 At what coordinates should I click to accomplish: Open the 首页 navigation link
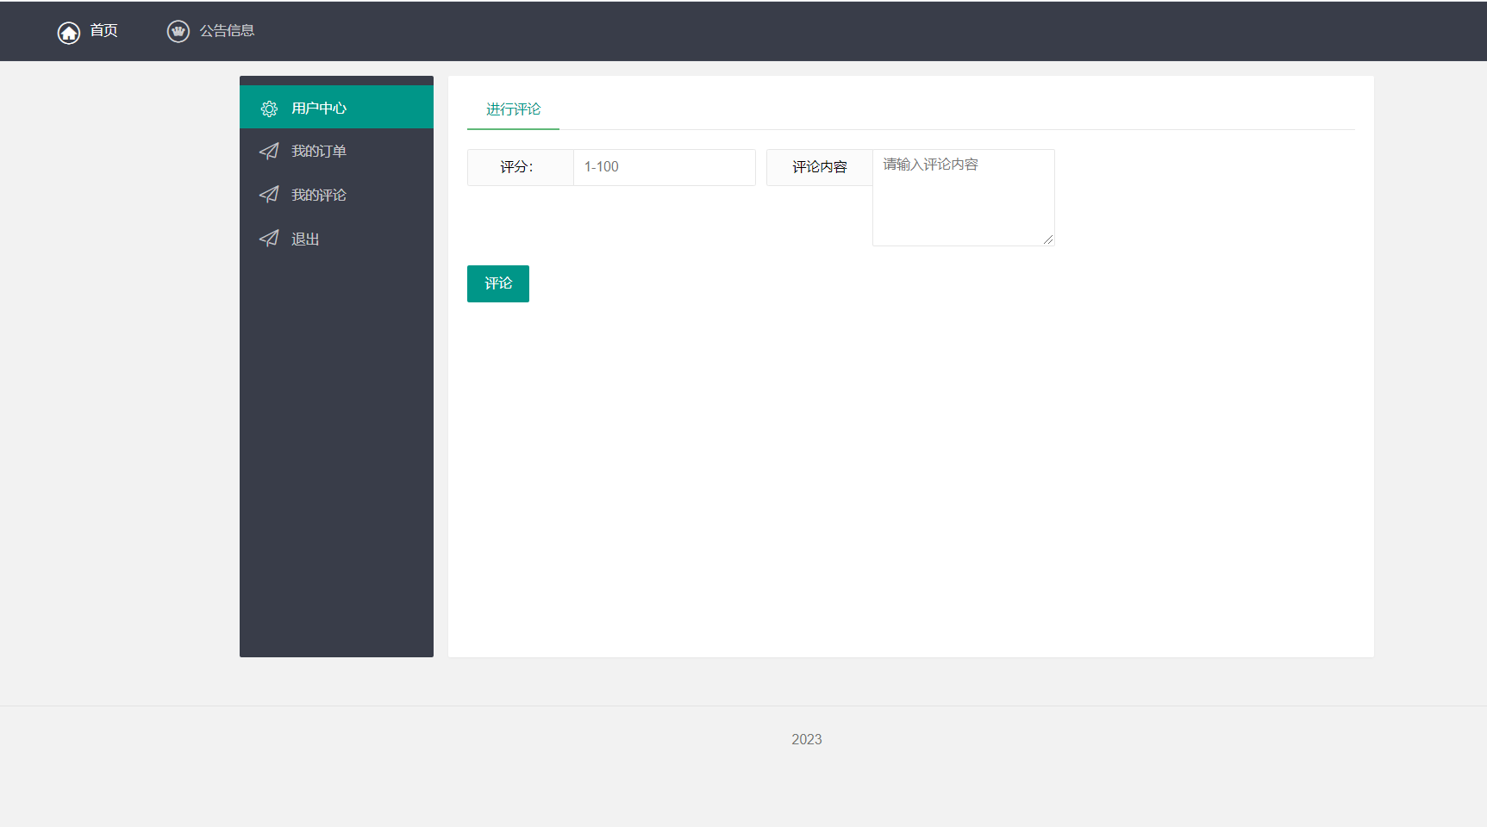coord(104,31)
